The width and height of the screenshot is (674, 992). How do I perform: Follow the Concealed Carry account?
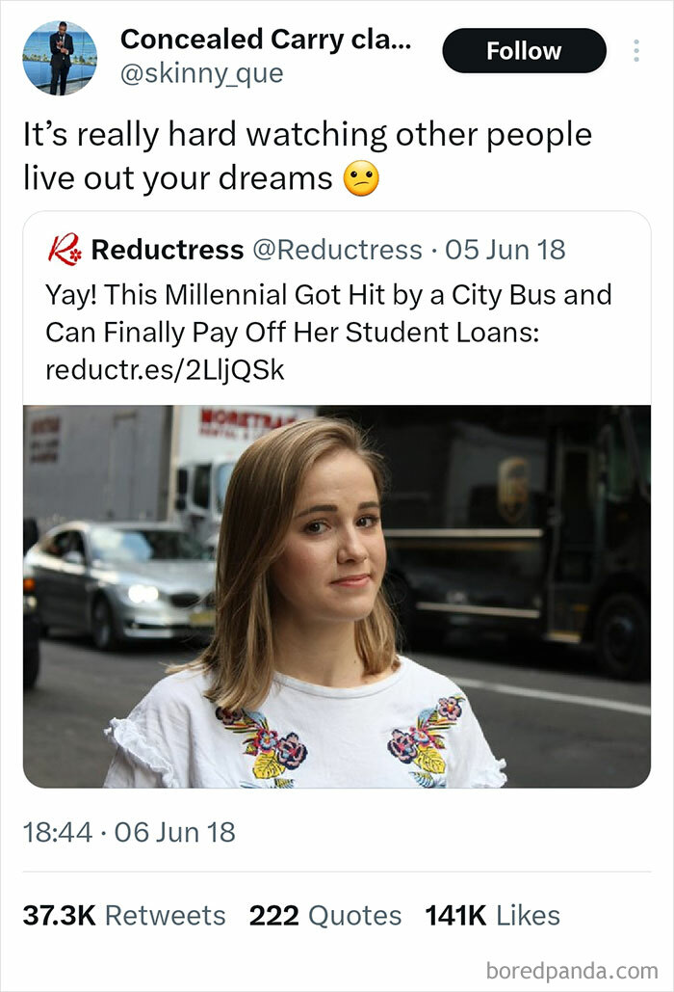click(x=524, y=50)
